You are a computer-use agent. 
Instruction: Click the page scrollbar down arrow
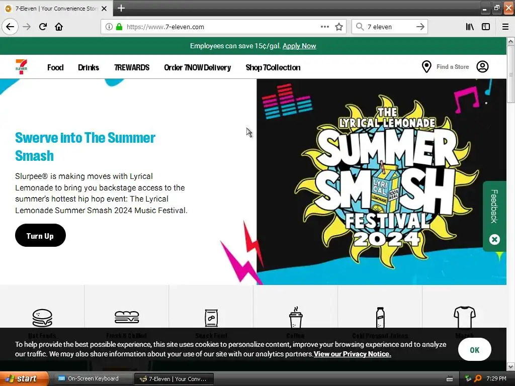pyautogui.click(x=510, y=366)
